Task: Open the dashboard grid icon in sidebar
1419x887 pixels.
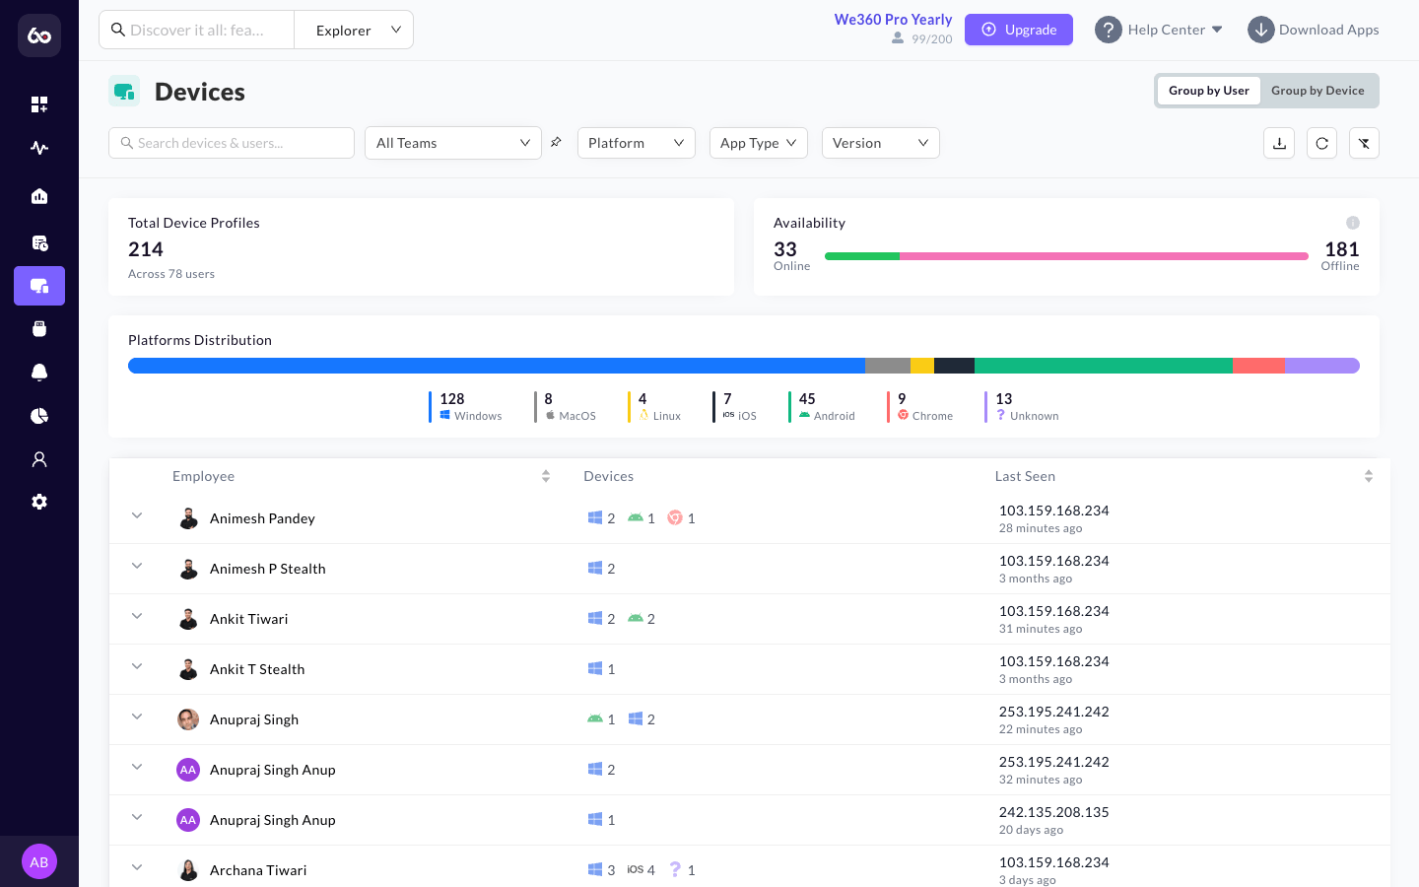Action: (x=39, y=104)
